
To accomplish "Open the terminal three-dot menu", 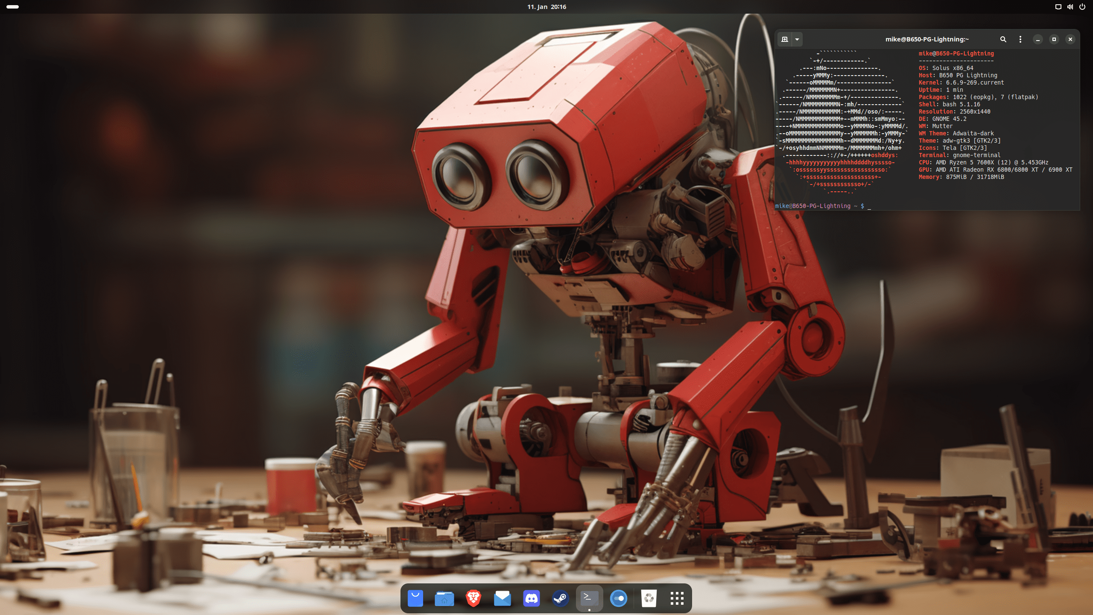I will click(x=1020, y=39).
